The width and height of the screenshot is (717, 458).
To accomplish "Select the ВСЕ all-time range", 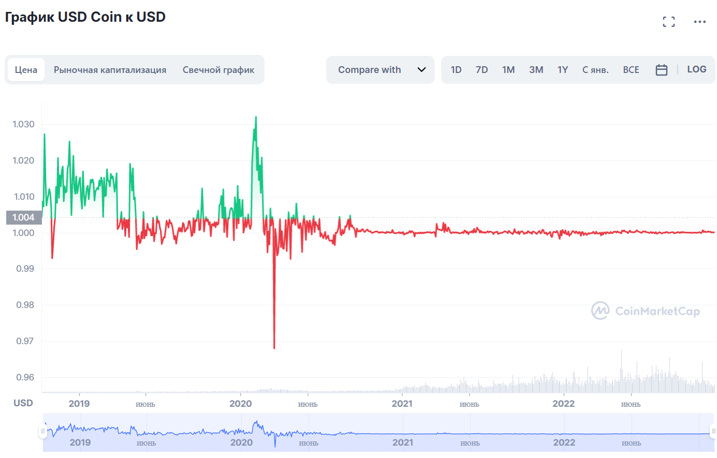I will (x=631, y=70).
